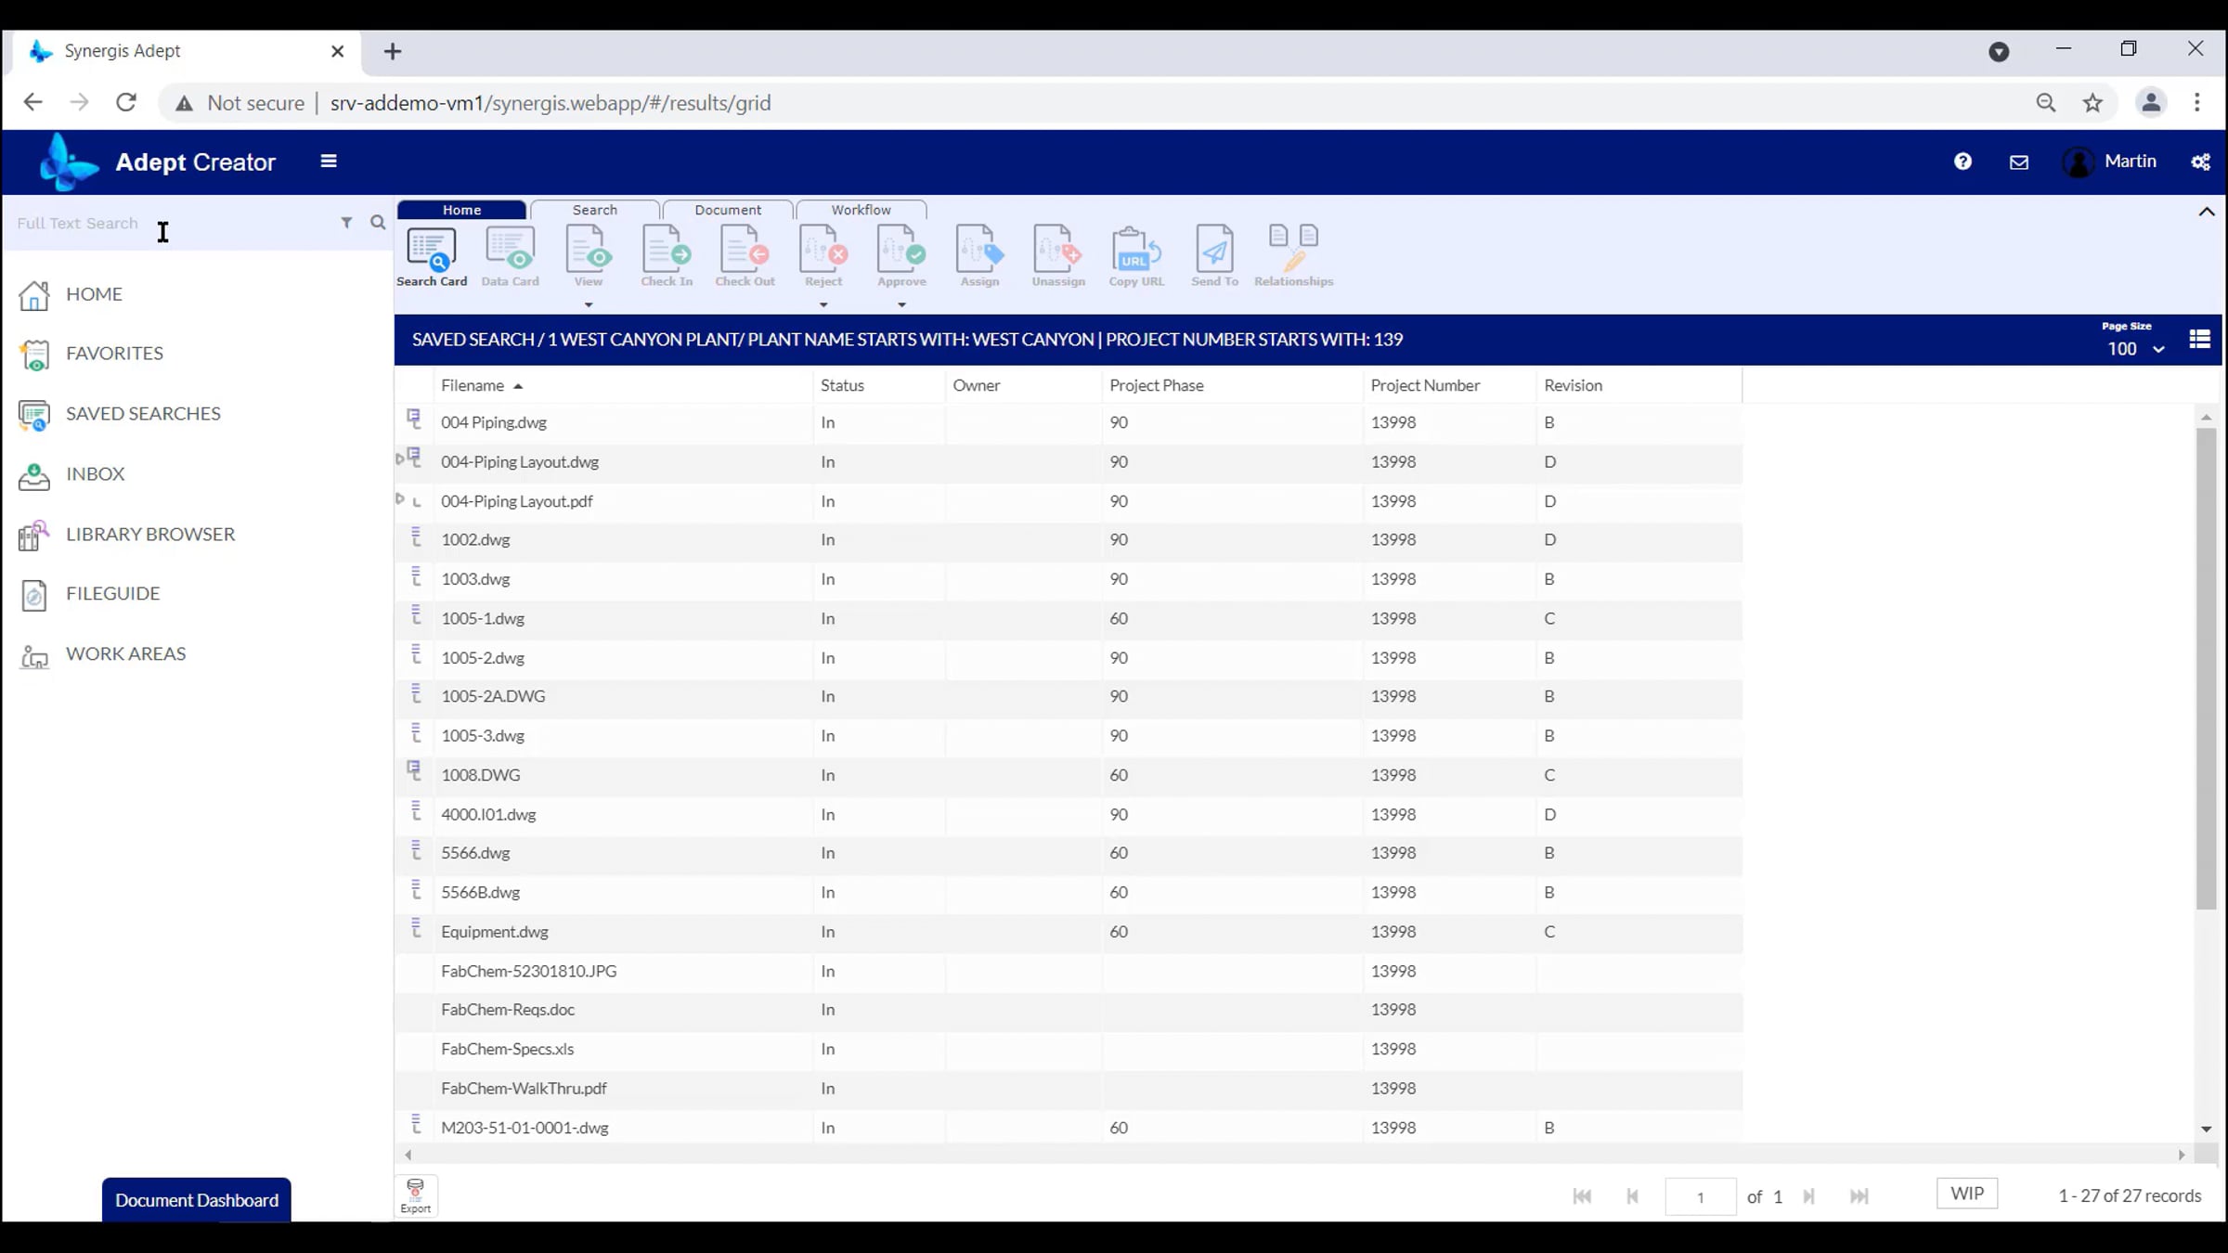Toggle the hamburger sidebar menu
This screenshot has height=1253, width=2228.
[329, 161]
